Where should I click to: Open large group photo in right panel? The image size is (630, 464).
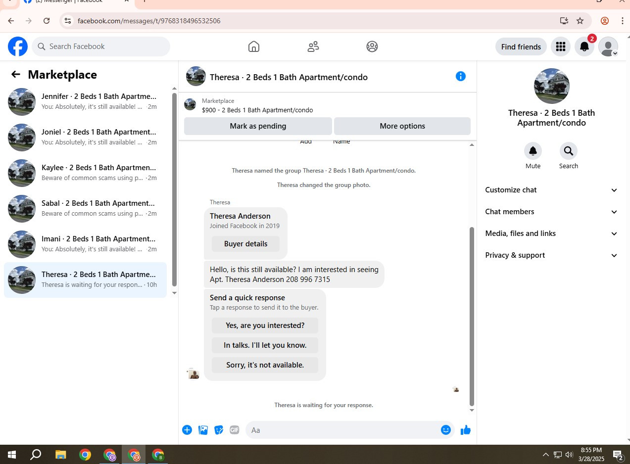(x=552, y=86)
